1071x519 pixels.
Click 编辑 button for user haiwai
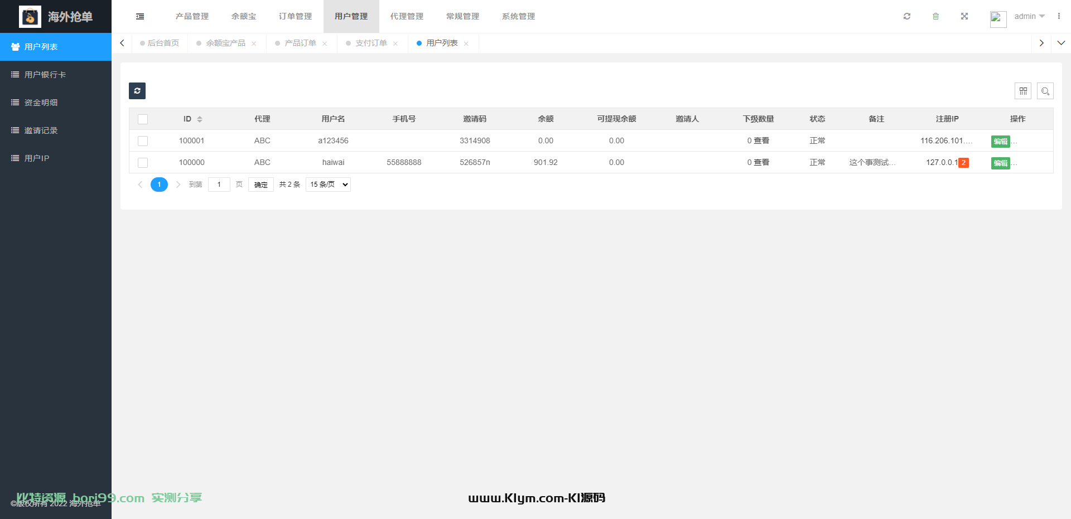[x=1001, y=163]
